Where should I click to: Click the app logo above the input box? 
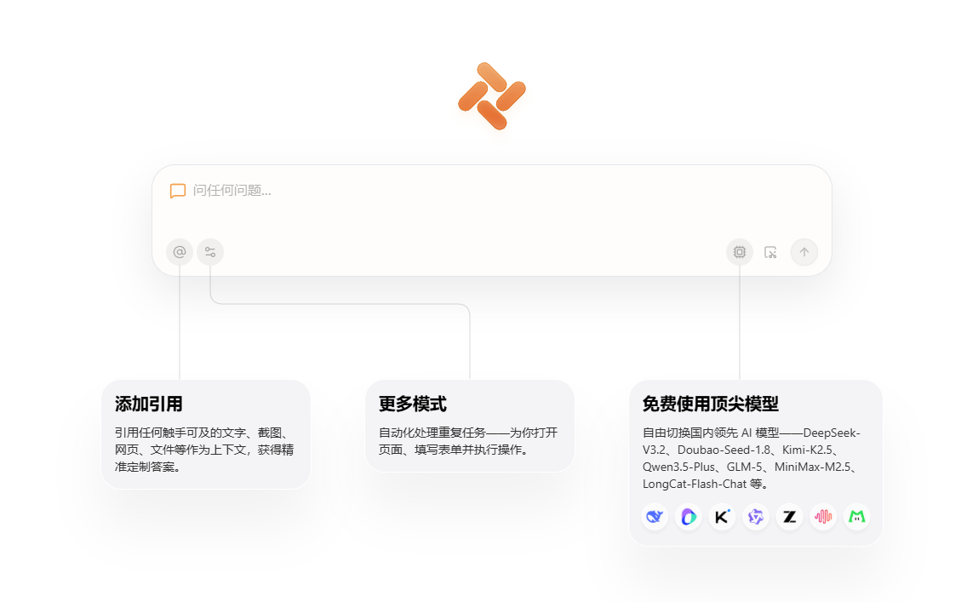coord(492,94)
